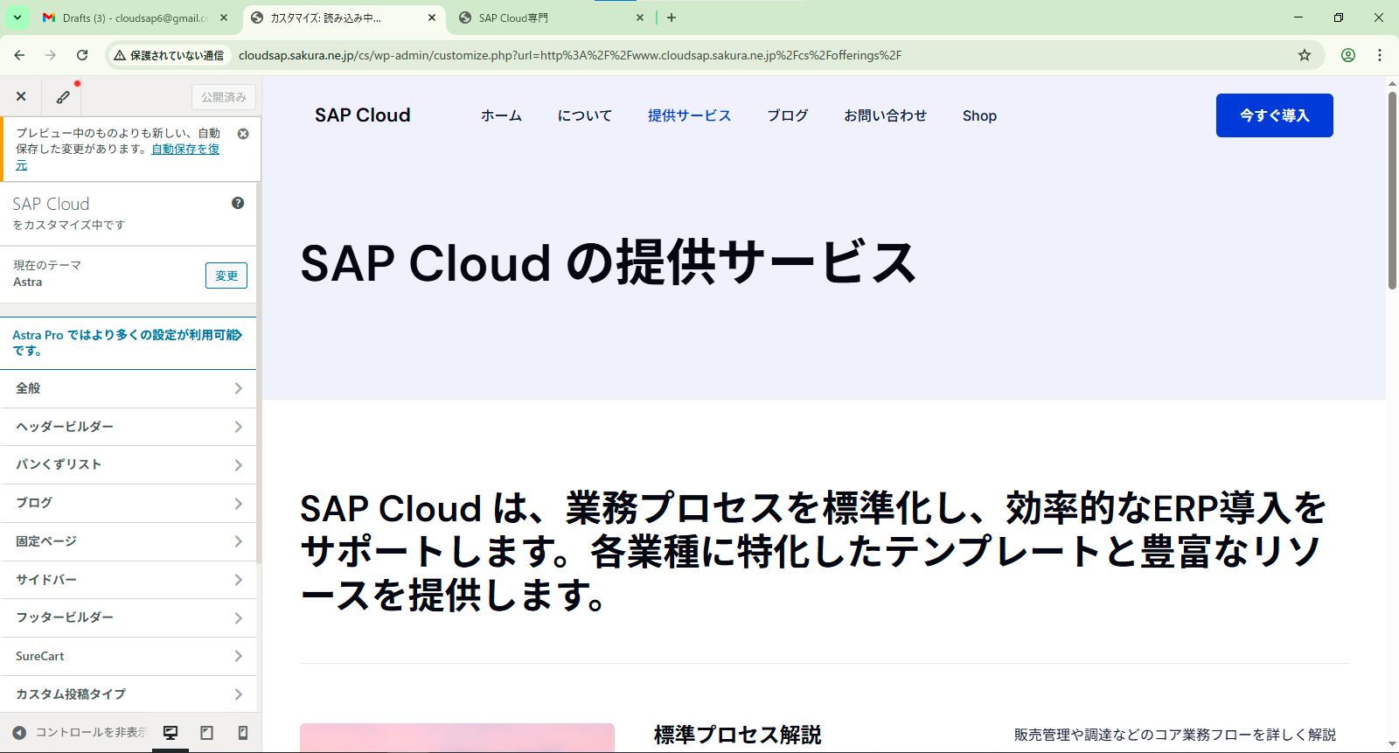Click the pencil edit shortcuts icon
Image resolution: width=1399 pixels, height=753 pixels.
tap(63, 96)
